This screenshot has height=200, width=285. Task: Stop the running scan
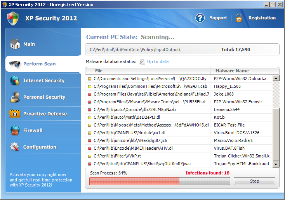(x=254, y=181)
